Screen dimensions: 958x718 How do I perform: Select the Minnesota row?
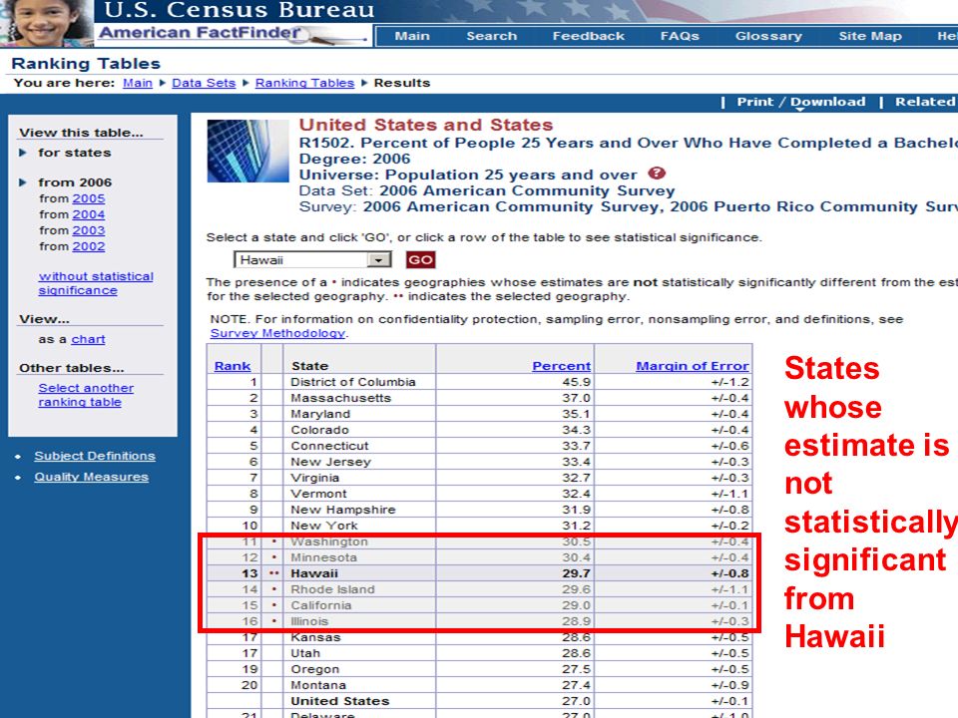tap(480, 557)
